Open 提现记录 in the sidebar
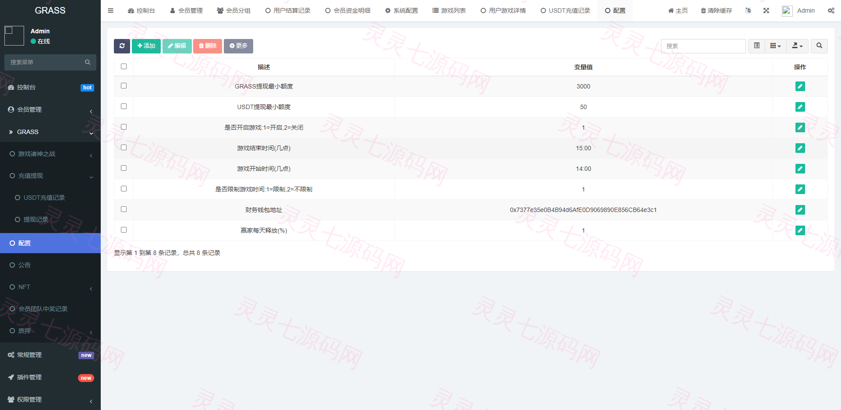The height and width of the screenshot is (410, 841). click(x=50, y=219)
